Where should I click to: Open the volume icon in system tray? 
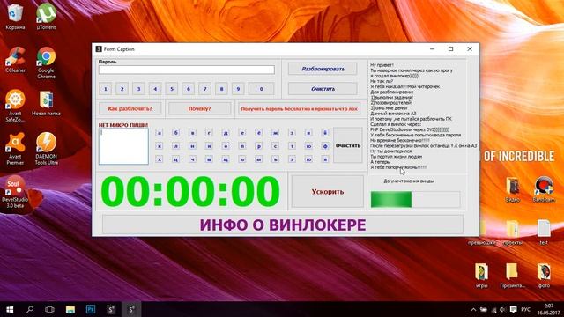(x=502, y=309)
